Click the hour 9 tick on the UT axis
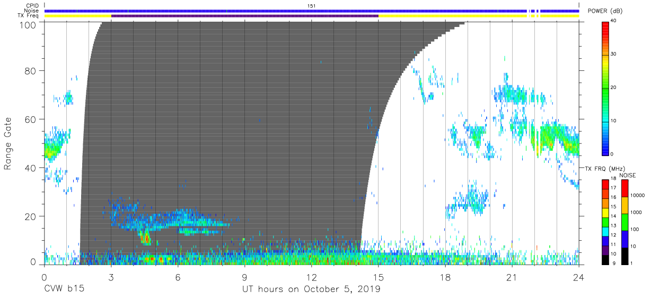Viewport: 651px width, 300px height. point(244,277)
